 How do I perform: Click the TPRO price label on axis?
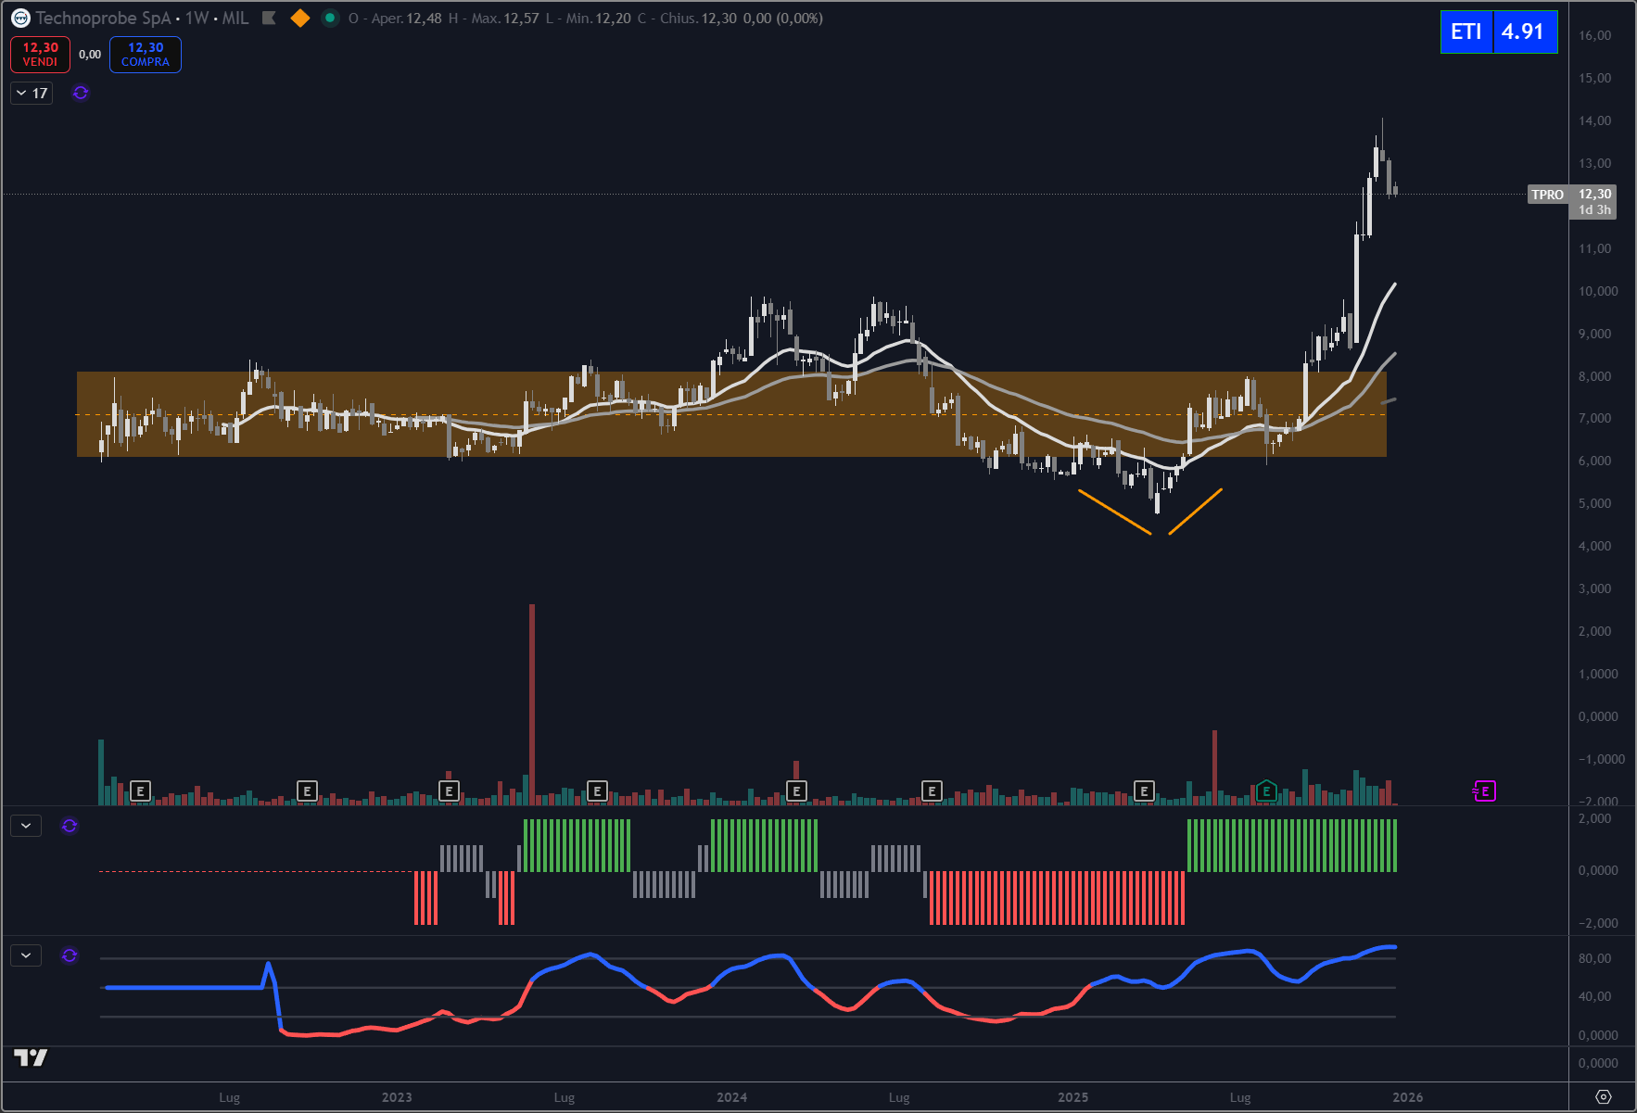coord(1547,195)
